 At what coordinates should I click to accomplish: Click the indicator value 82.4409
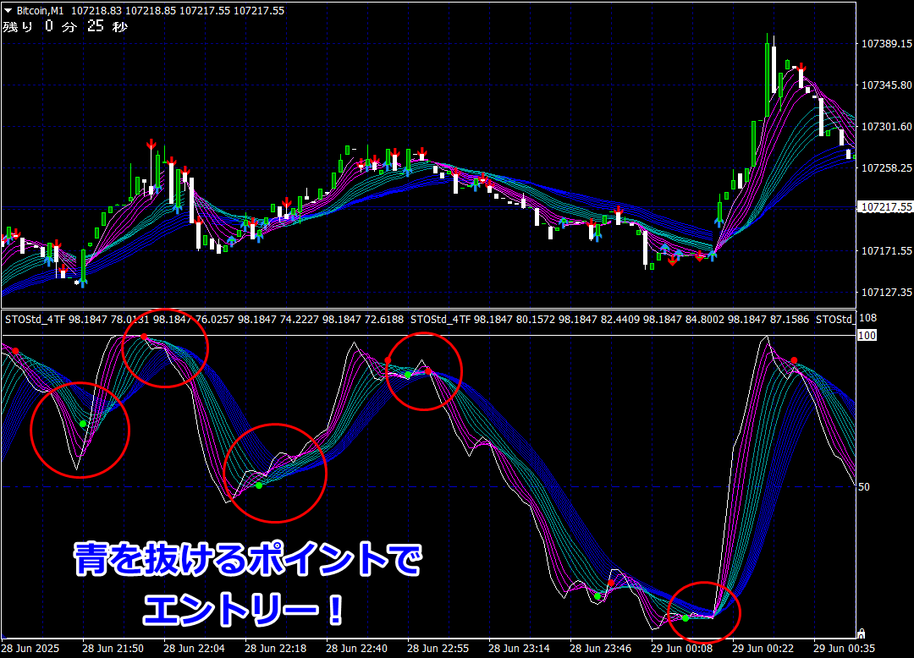(620, 319)
